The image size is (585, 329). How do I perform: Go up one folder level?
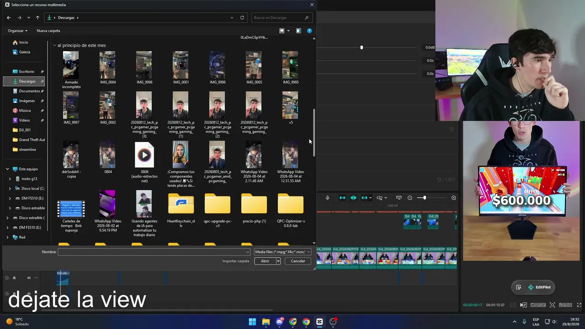point(37,18)
